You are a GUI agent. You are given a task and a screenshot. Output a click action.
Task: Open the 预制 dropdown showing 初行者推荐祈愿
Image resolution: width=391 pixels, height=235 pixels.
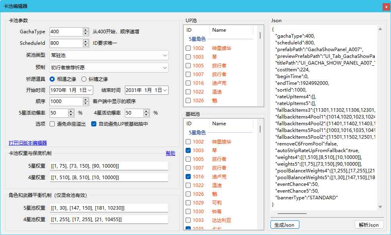pos(165,68)
